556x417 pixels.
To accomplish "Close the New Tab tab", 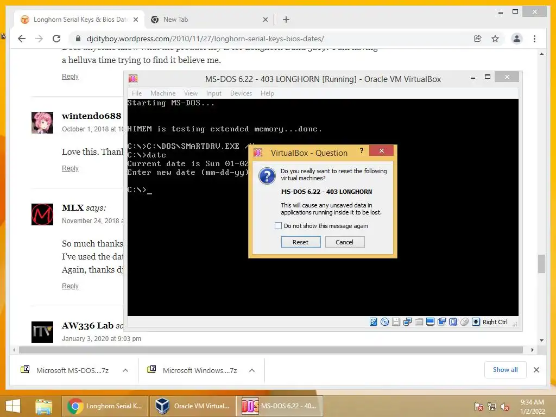I will [265, 20].
